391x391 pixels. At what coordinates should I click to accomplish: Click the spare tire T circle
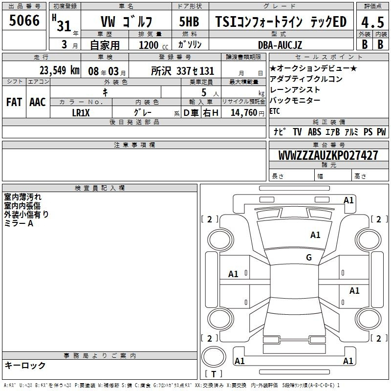point(214,357)
